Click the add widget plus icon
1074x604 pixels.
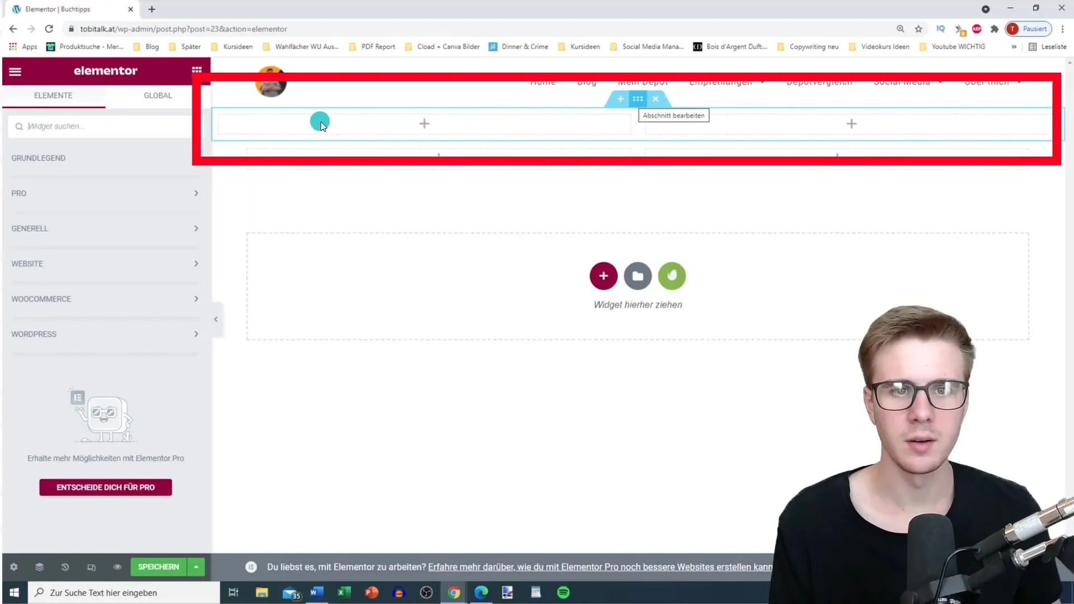pos(605,276)
